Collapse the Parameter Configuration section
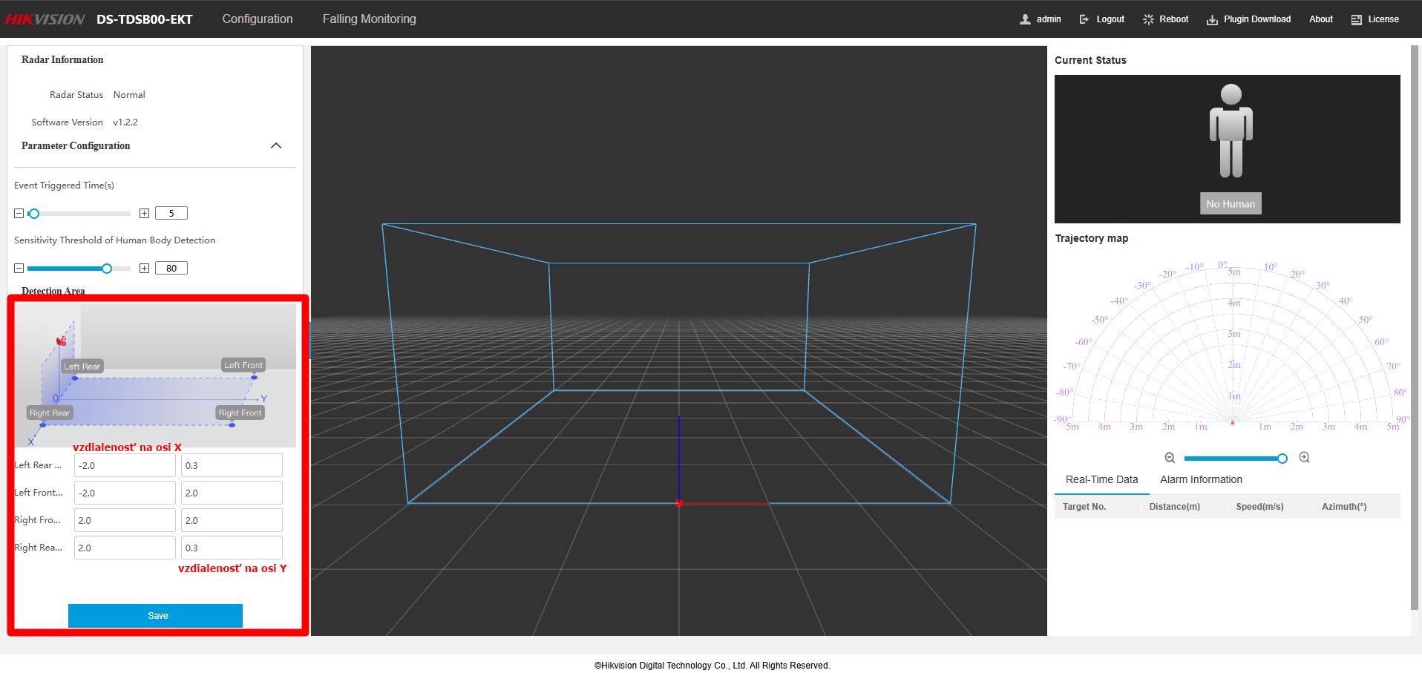The height and width of the screenshot is (673, 1422). click(x=276, y=146)
